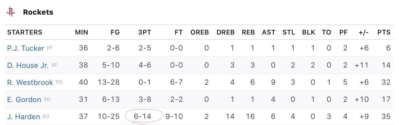399x125 pixels.
Task: Click the FG column header
Action: tap(115, 32)
